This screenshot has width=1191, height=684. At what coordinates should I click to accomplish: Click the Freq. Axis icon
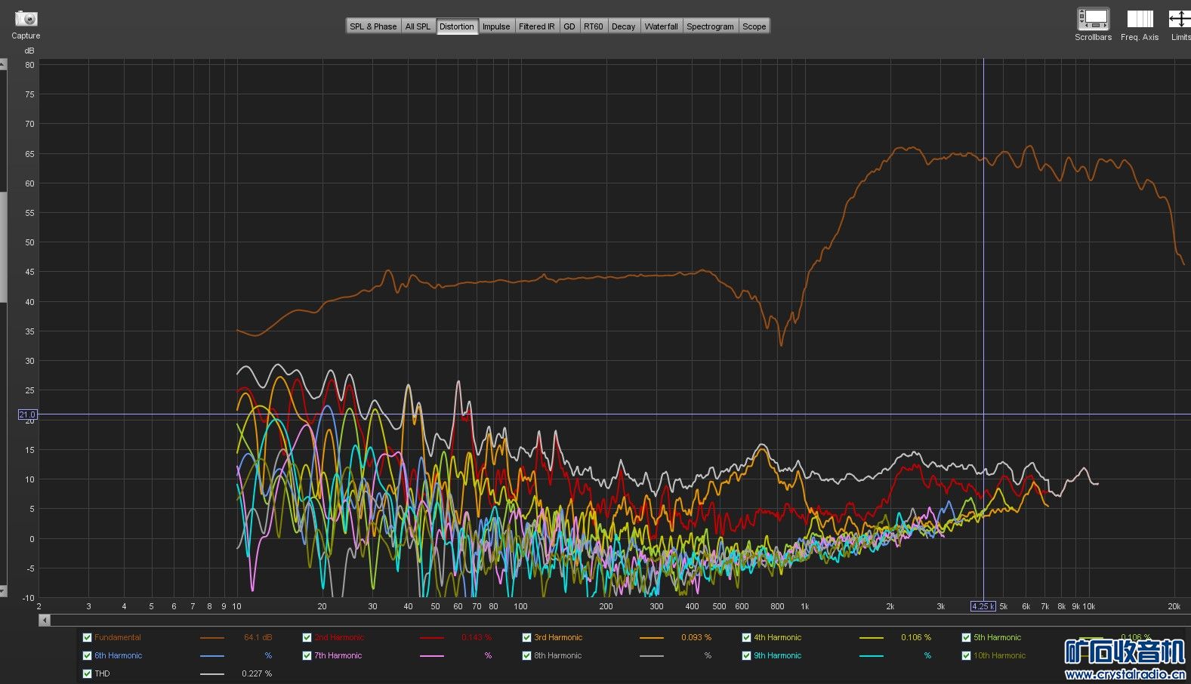[1140, 19]
